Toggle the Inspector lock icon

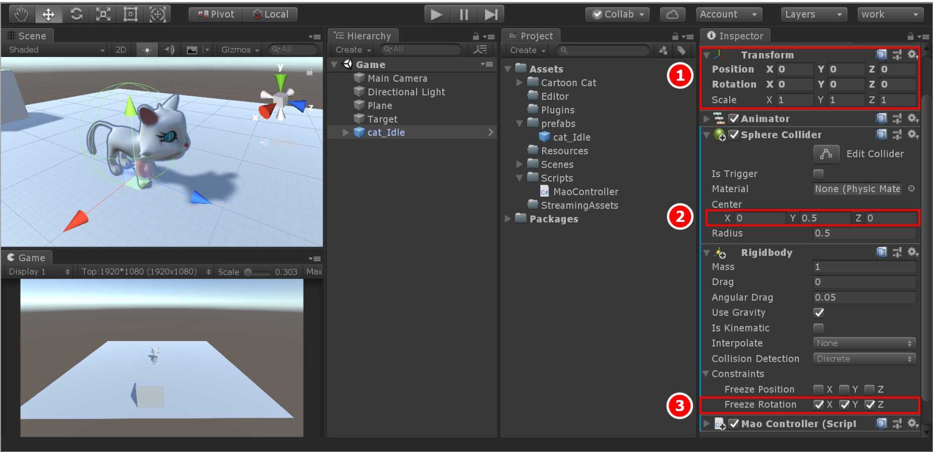click(x=910, y=36)
